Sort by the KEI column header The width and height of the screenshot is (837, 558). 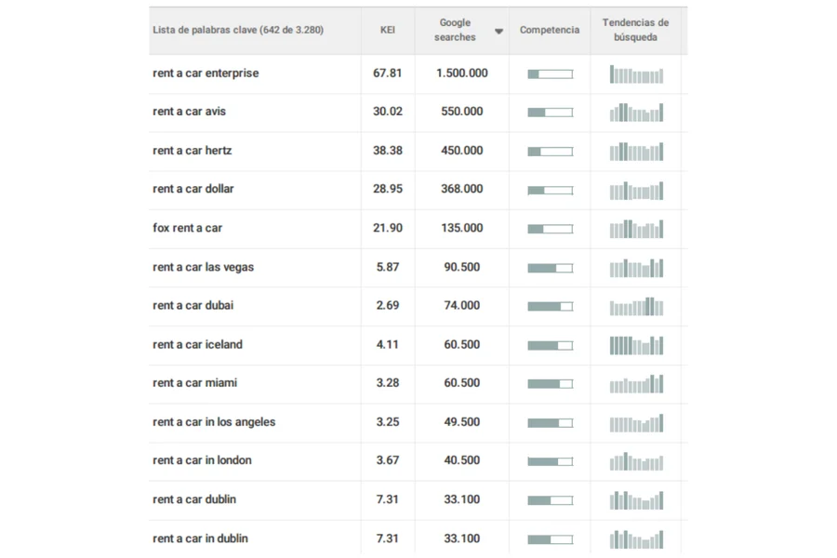(x=388, y=30)
